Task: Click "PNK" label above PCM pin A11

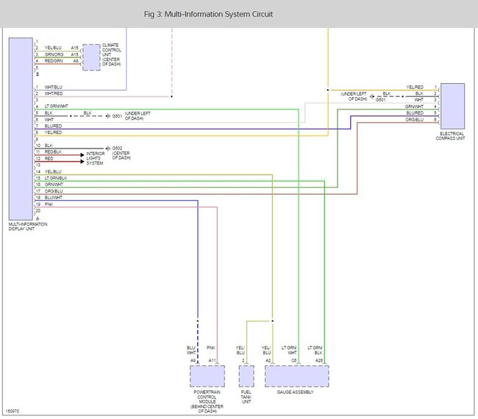Action: [211, 348]
